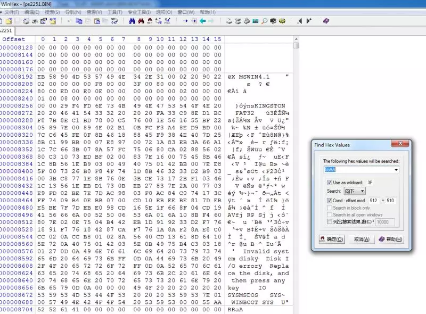Click the Copy block toolbar icon
426x314 pixels.
pyautogui.click(x=79, y=21)
